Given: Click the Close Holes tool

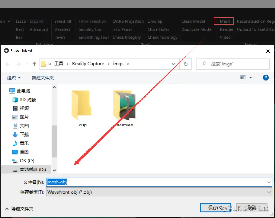Looking at the screenshot, I should tap(158, 29).
